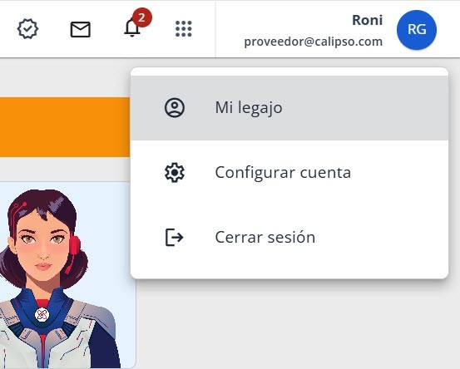Click the red notification count badge

pyautogui.click(x=142, y=17)
